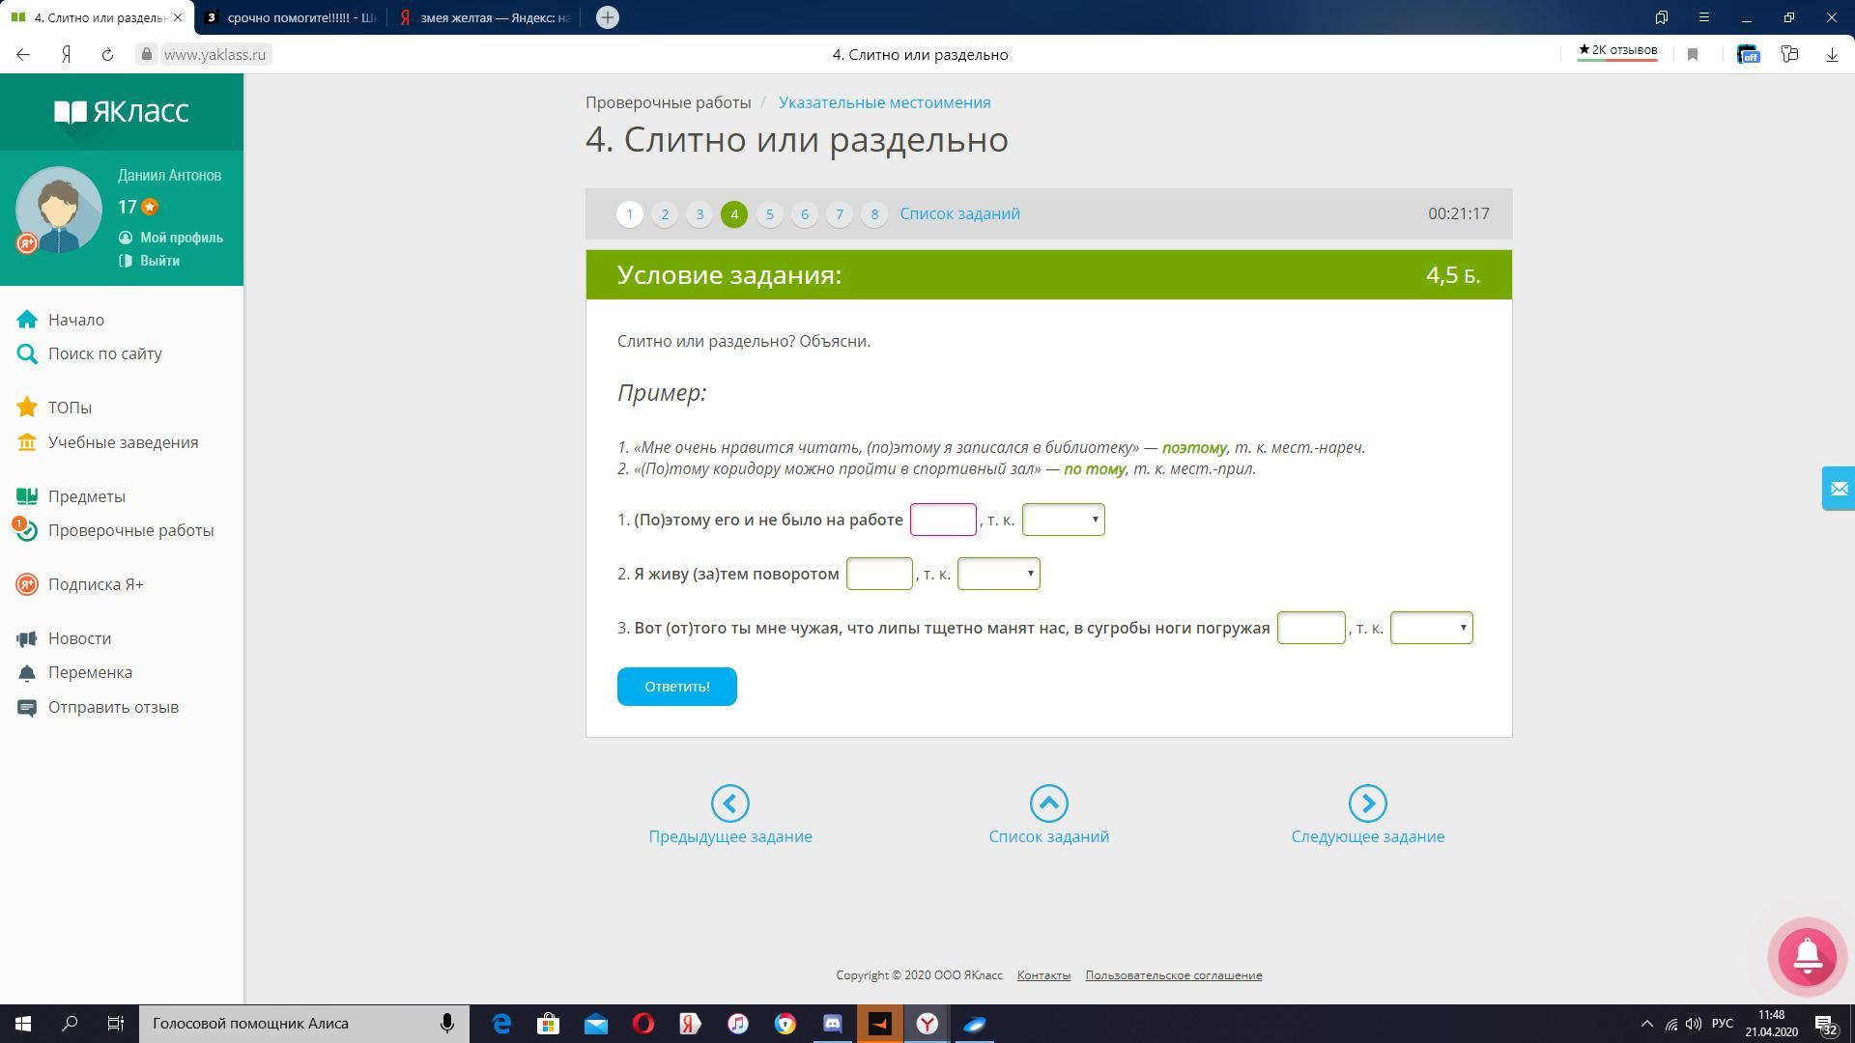Viewport: 1855px width, 1043px height.
Task: Click the pink notification bell icon
Action: click(1807, 955)
